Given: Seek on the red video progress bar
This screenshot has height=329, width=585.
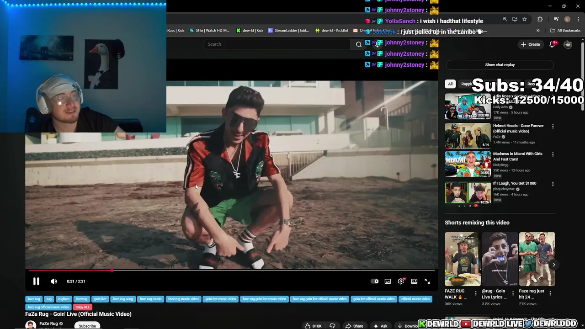Looking at the screenshot, I should point(232,271).
